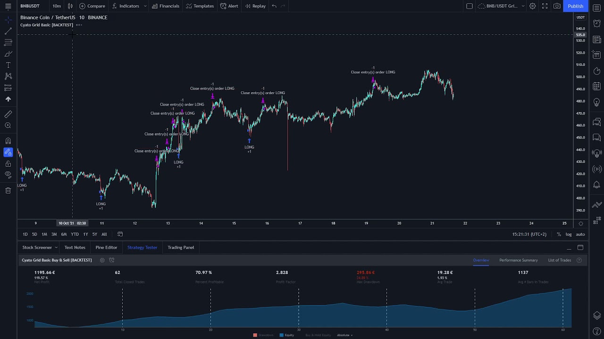Toggle hide all drawings eye icon
Screen dimensions: 604x339
[8, 175]
